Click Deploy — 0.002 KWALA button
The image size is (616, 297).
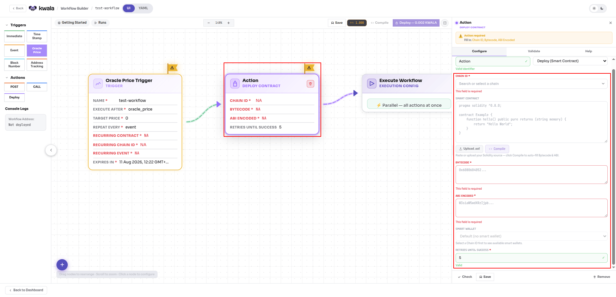(416, 23)
